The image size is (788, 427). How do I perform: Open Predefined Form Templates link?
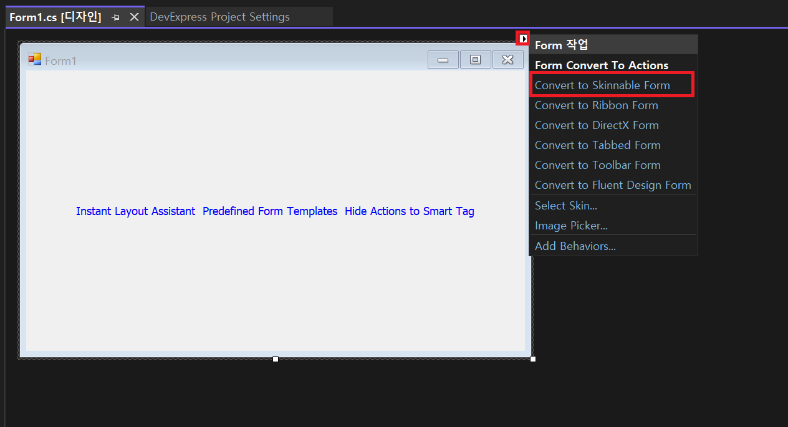coord(270,211)
